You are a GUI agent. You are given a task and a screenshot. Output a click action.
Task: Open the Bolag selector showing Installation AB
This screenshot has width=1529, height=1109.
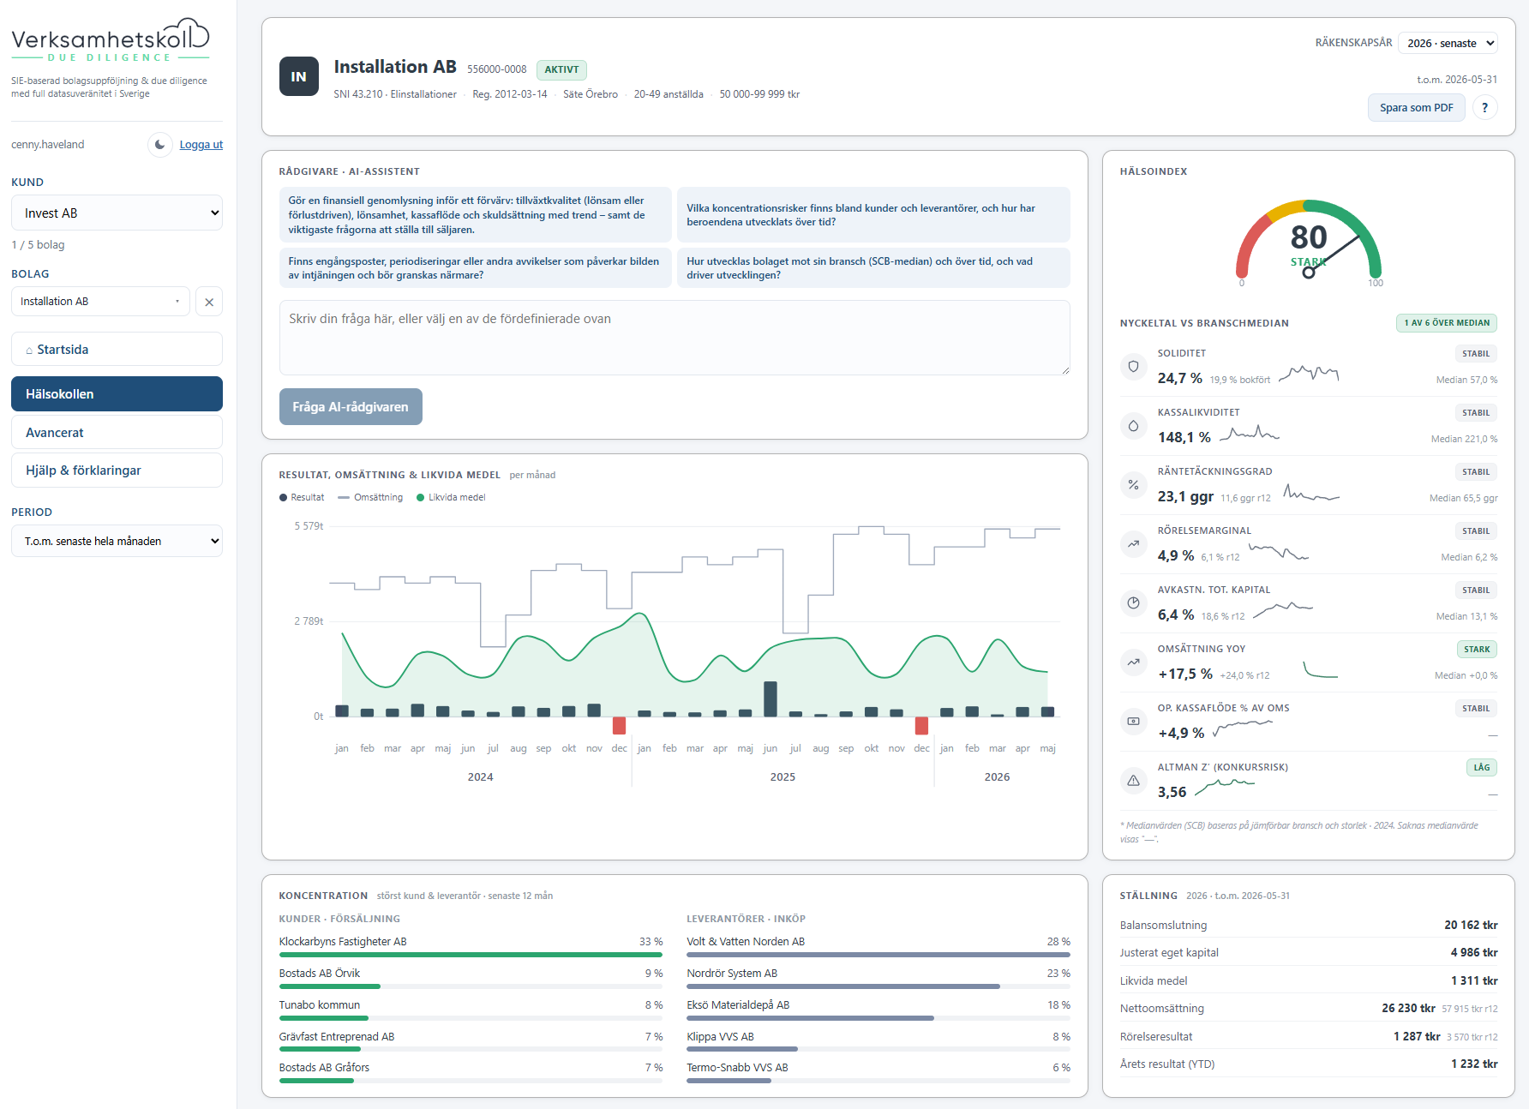pyautogui.click(x=100, y=302)
